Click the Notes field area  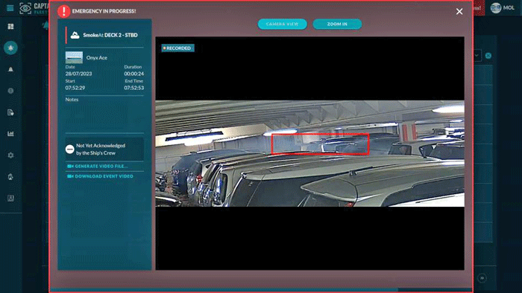point(104,115)
